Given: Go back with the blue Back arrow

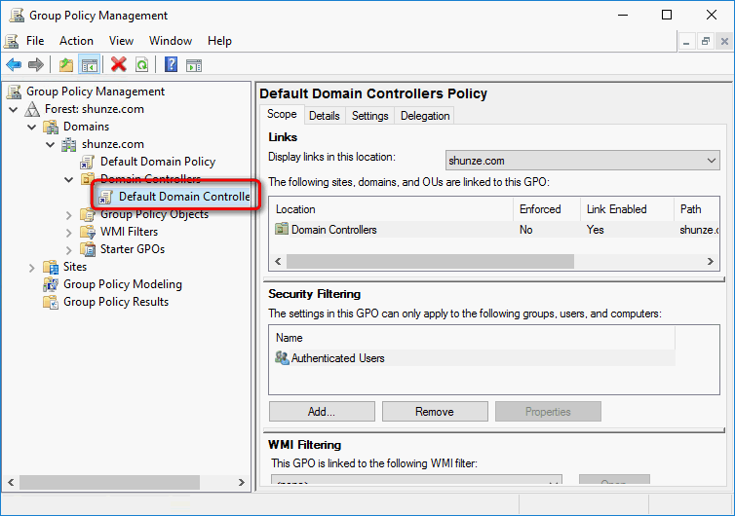Looking at the screenshot, I should coord(14,64).
